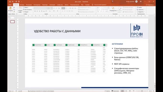
Task: Click the slide title УДОБСТВО РАБОТЫ С ДАННЫМИ
Action: pos(57,31)
